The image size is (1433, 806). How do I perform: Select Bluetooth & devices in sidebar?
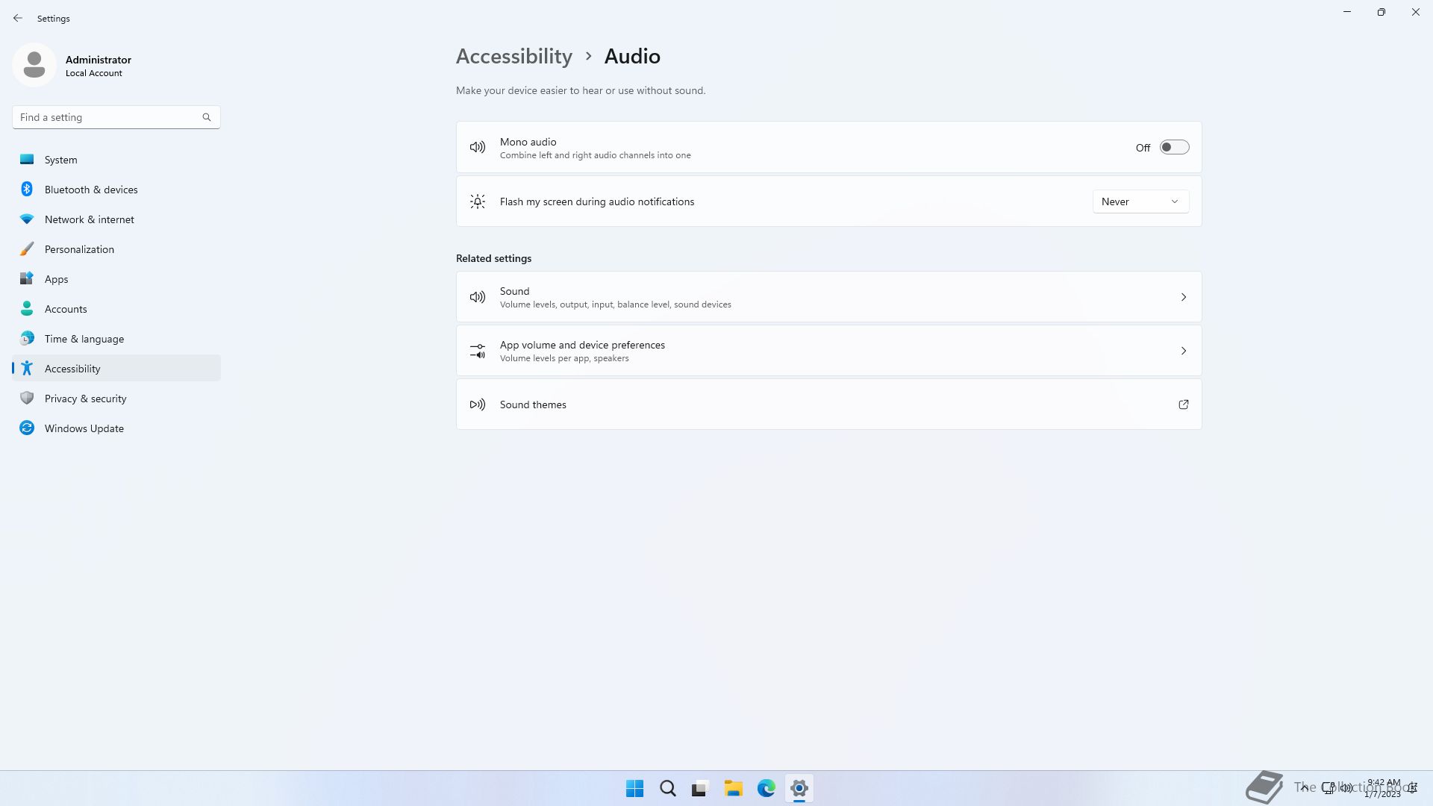point(91,190)
